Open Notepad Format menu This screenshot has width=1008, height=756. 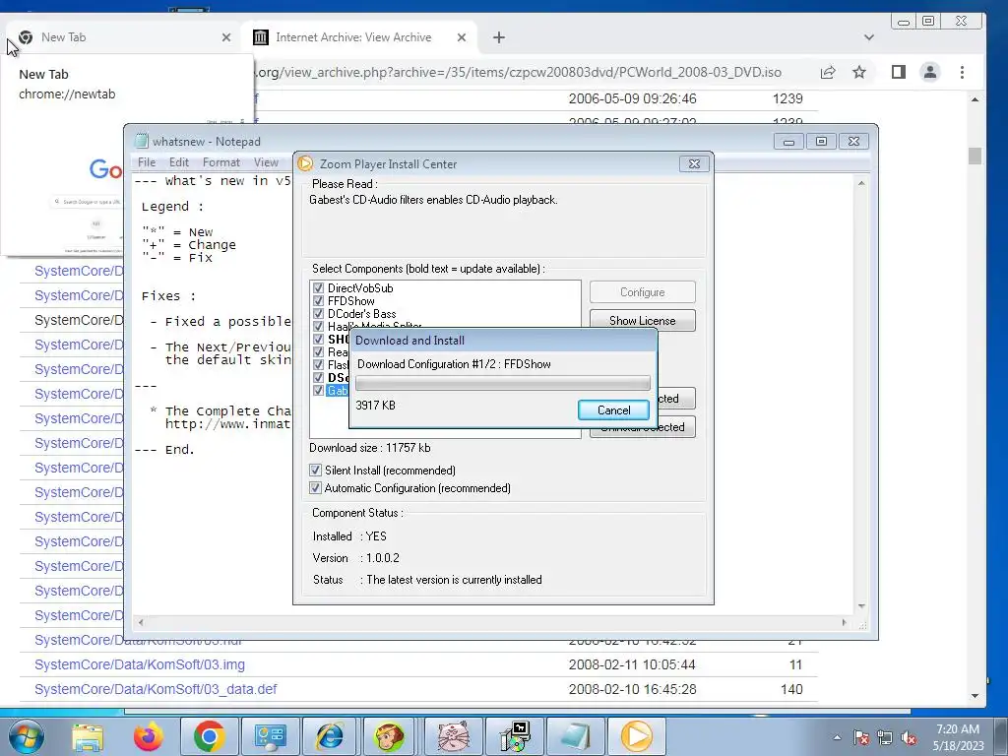tap(221, 162)
